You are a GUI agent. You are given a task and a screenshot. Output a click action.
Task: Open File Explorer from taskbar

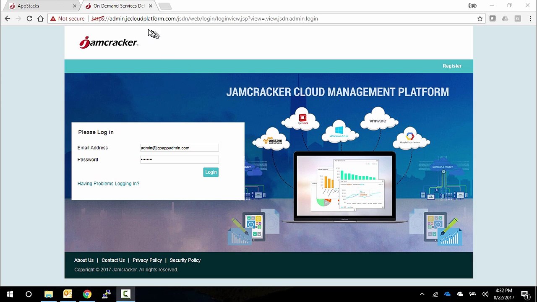[x=49, y=294]
